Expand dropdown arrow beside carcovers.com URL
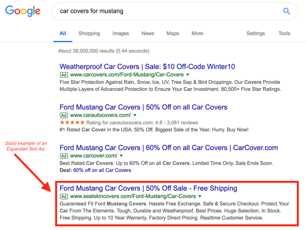 pyautogui.click(x=187, y=75)
